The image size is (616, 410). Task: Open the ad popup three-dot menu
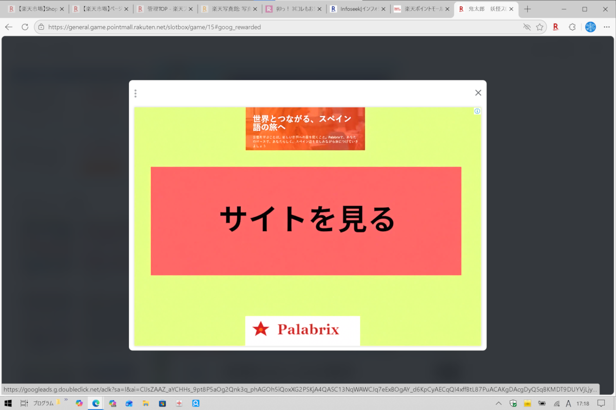(x=136, y=93)
